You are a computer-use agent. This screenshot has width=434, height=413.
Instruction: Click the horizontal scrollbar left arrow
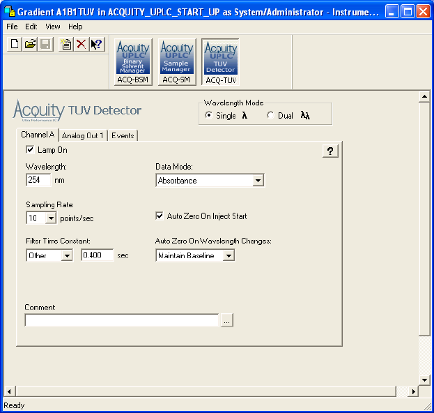coord(9,391)
